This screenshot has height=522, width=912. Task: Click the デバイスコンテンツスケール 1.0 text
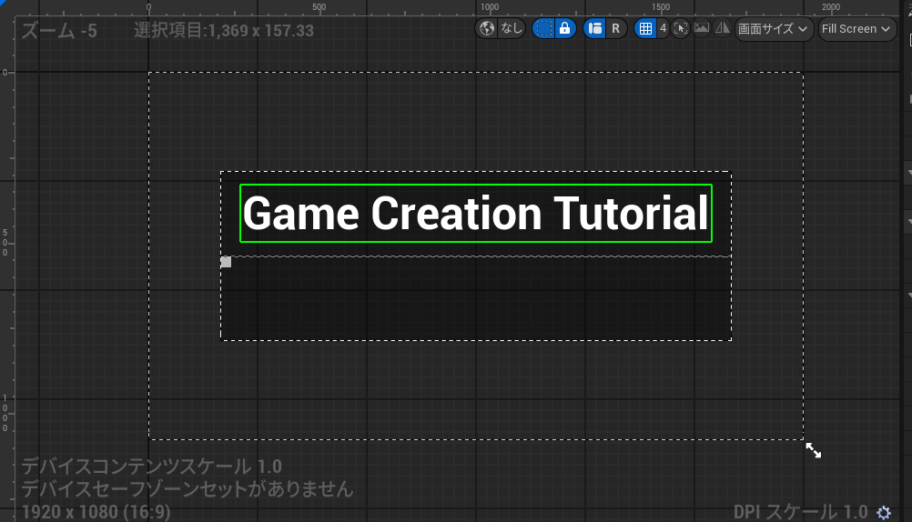(x=152, y=467)
